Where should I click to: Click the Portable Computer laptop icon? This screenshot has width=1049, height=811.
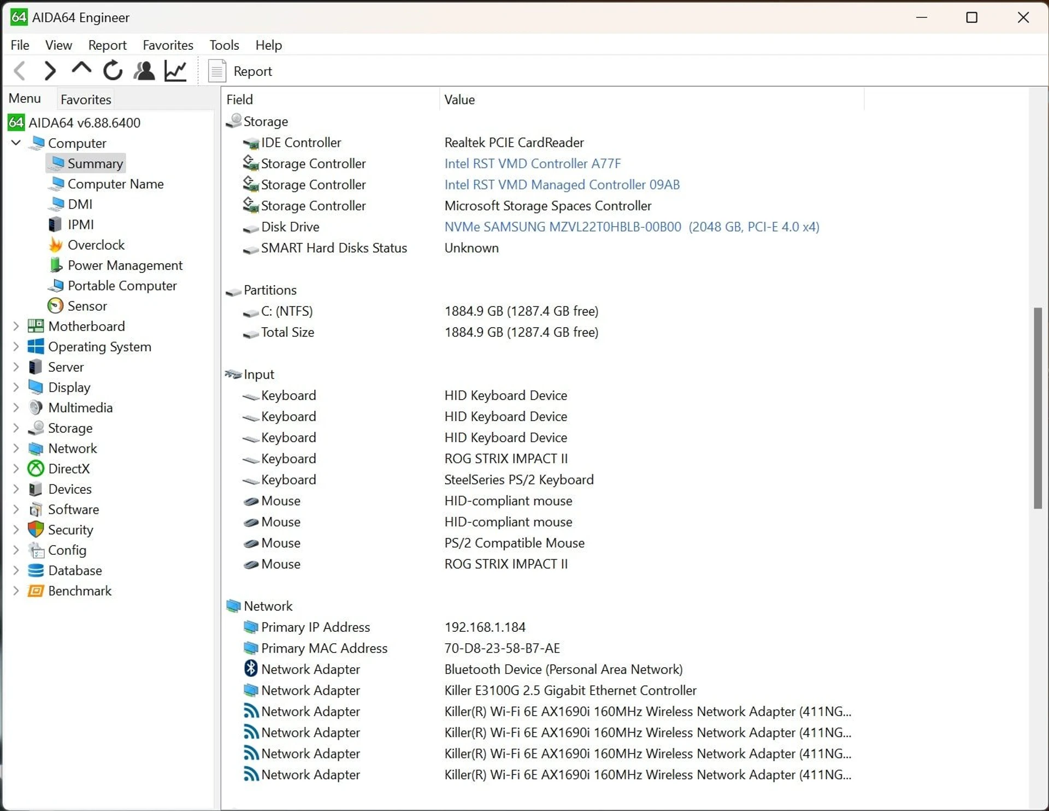(x=56, y=286)
